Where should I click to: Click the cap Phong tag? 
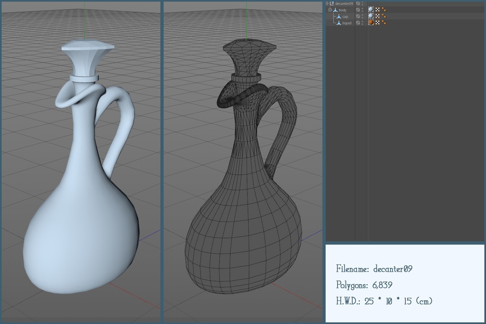383,16
